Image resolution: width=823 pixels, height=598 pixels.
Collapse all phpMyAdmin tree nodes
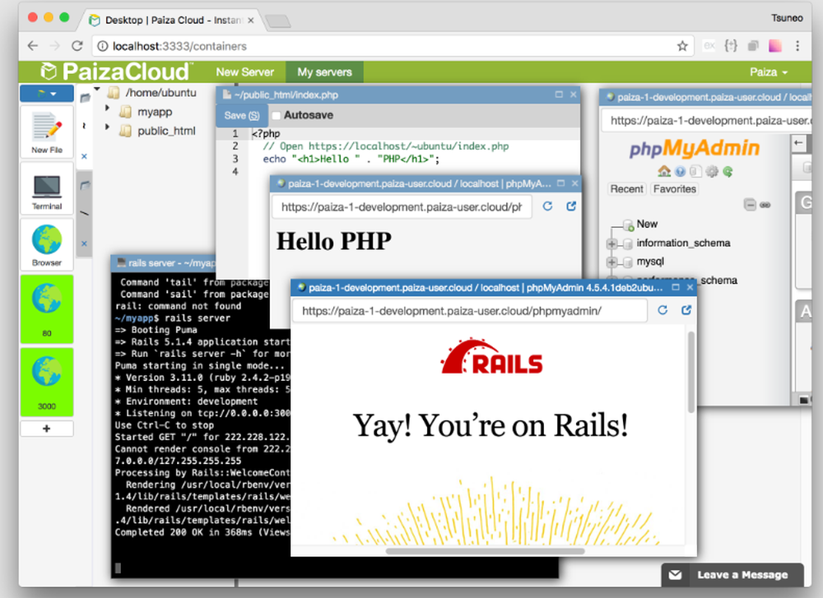tap(750, 205)
